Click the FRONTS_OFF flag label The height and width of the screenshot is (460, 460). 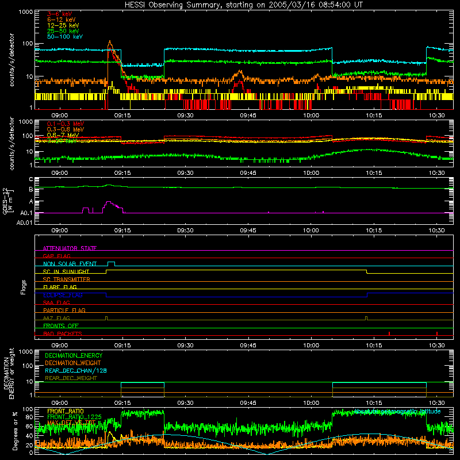(61, 325)
